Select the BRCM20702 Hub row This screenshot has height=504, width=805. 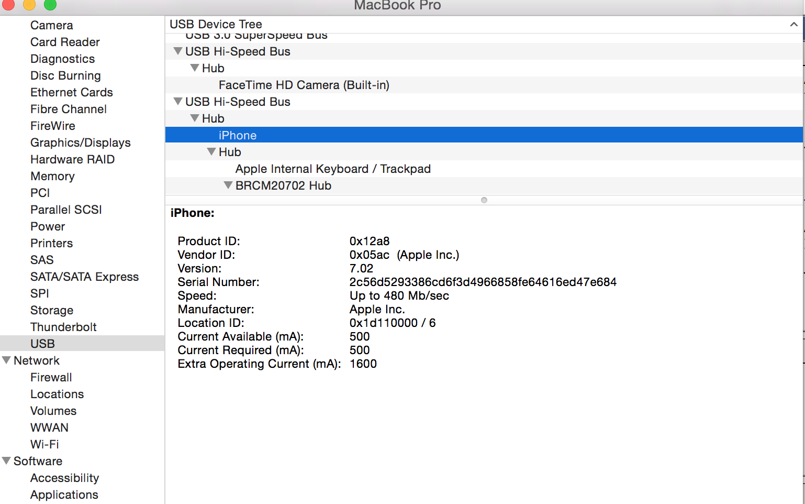tap(484, 185)
